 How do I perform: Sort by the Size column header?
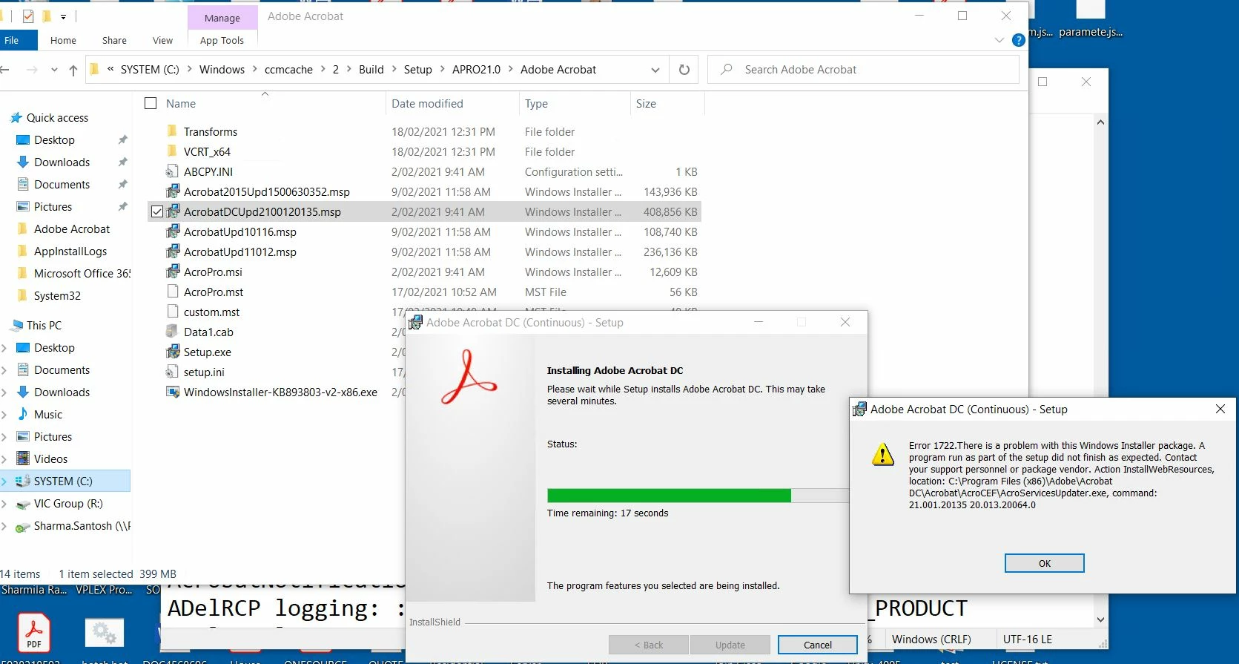click(646, 103)
